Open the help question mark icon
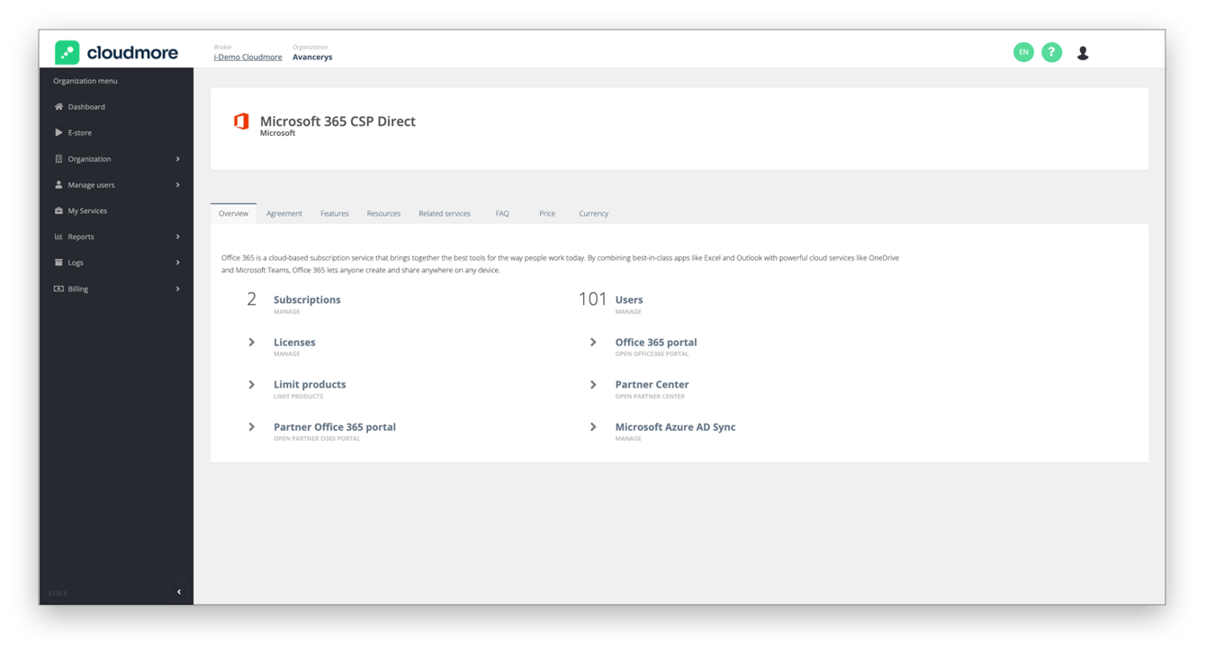Image resolution: width=1215 pixels, height=651 pixels. [1051, 52]
